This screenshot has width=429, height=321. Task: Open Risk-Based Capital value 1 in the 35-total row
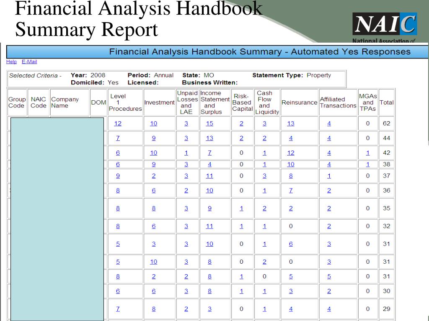(241, 209)
